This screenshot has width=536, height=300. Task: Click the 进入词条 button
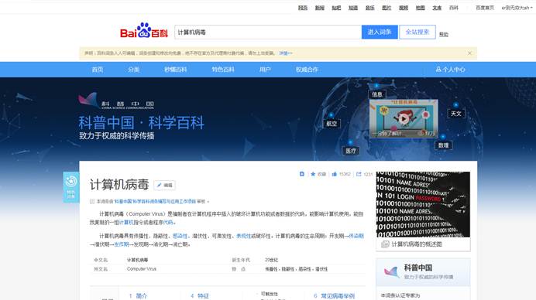point(380,32)
